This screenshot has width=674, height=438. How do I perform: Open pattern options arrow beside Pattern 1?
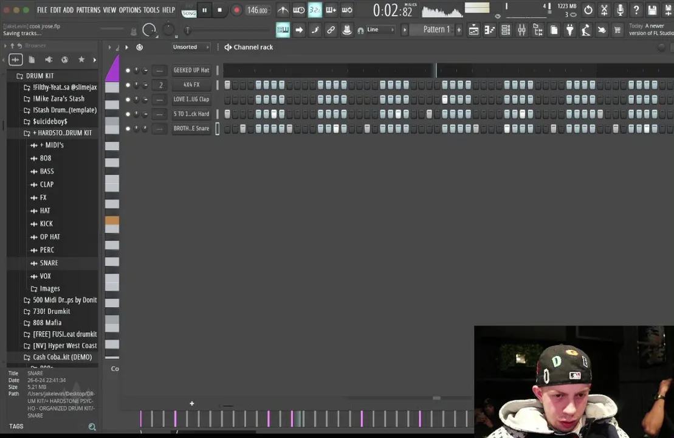(x=405, y=30)
